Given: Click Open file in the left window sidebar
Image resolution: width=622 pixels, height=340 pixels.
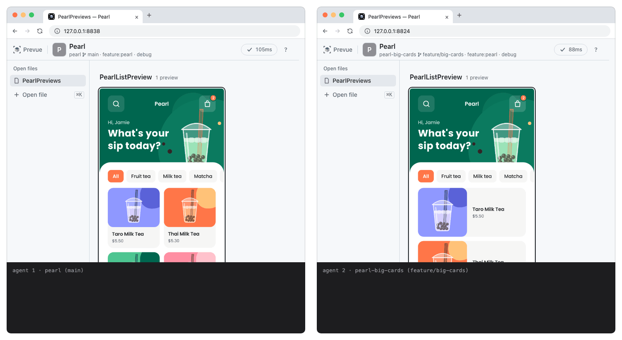Looking at the screenshot, I should click(48, 95).
